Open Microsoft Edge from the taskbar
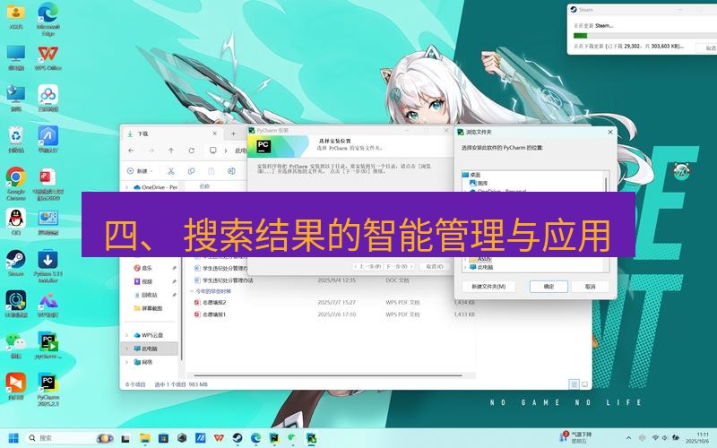717x448 pixels. pyautogui.click(x=255, y=438)
